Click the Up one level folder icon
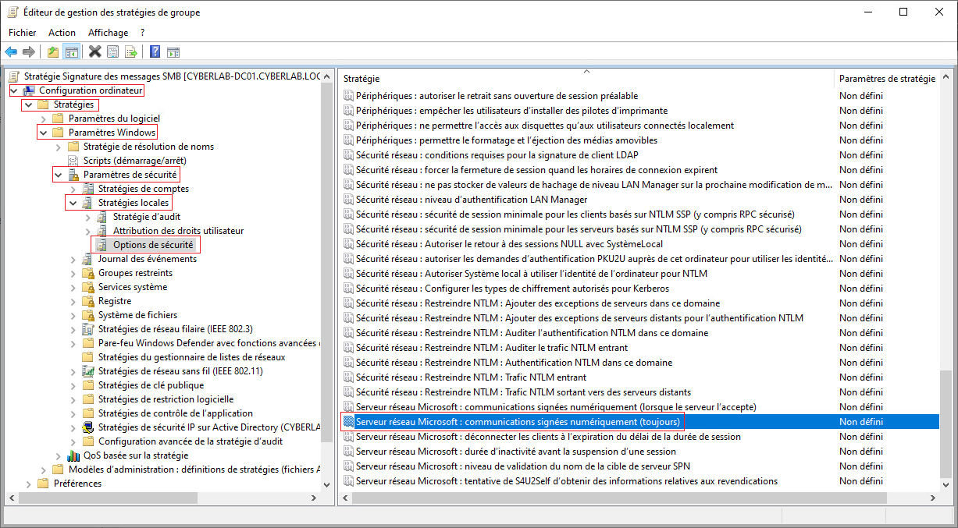Screen dimensions: 958x528 (53, 52)
